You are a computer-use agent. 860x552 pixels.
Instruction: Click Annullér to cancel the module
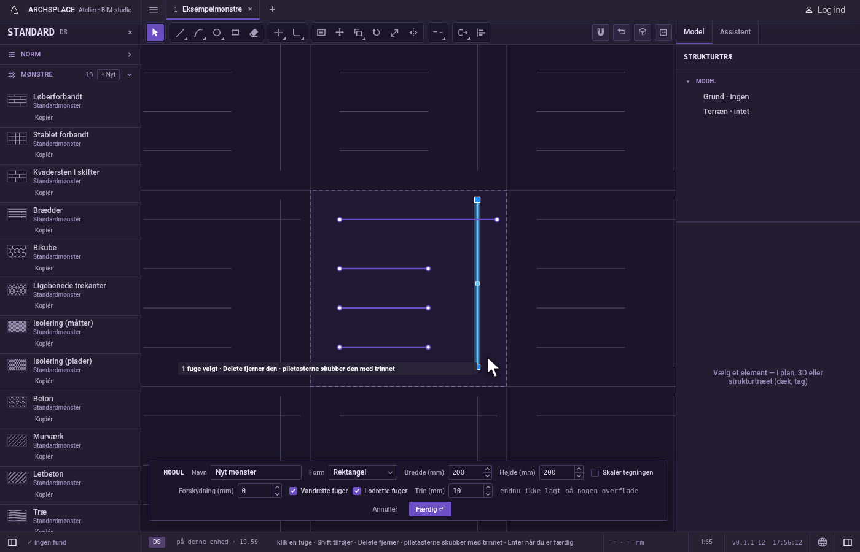(385, 509)
